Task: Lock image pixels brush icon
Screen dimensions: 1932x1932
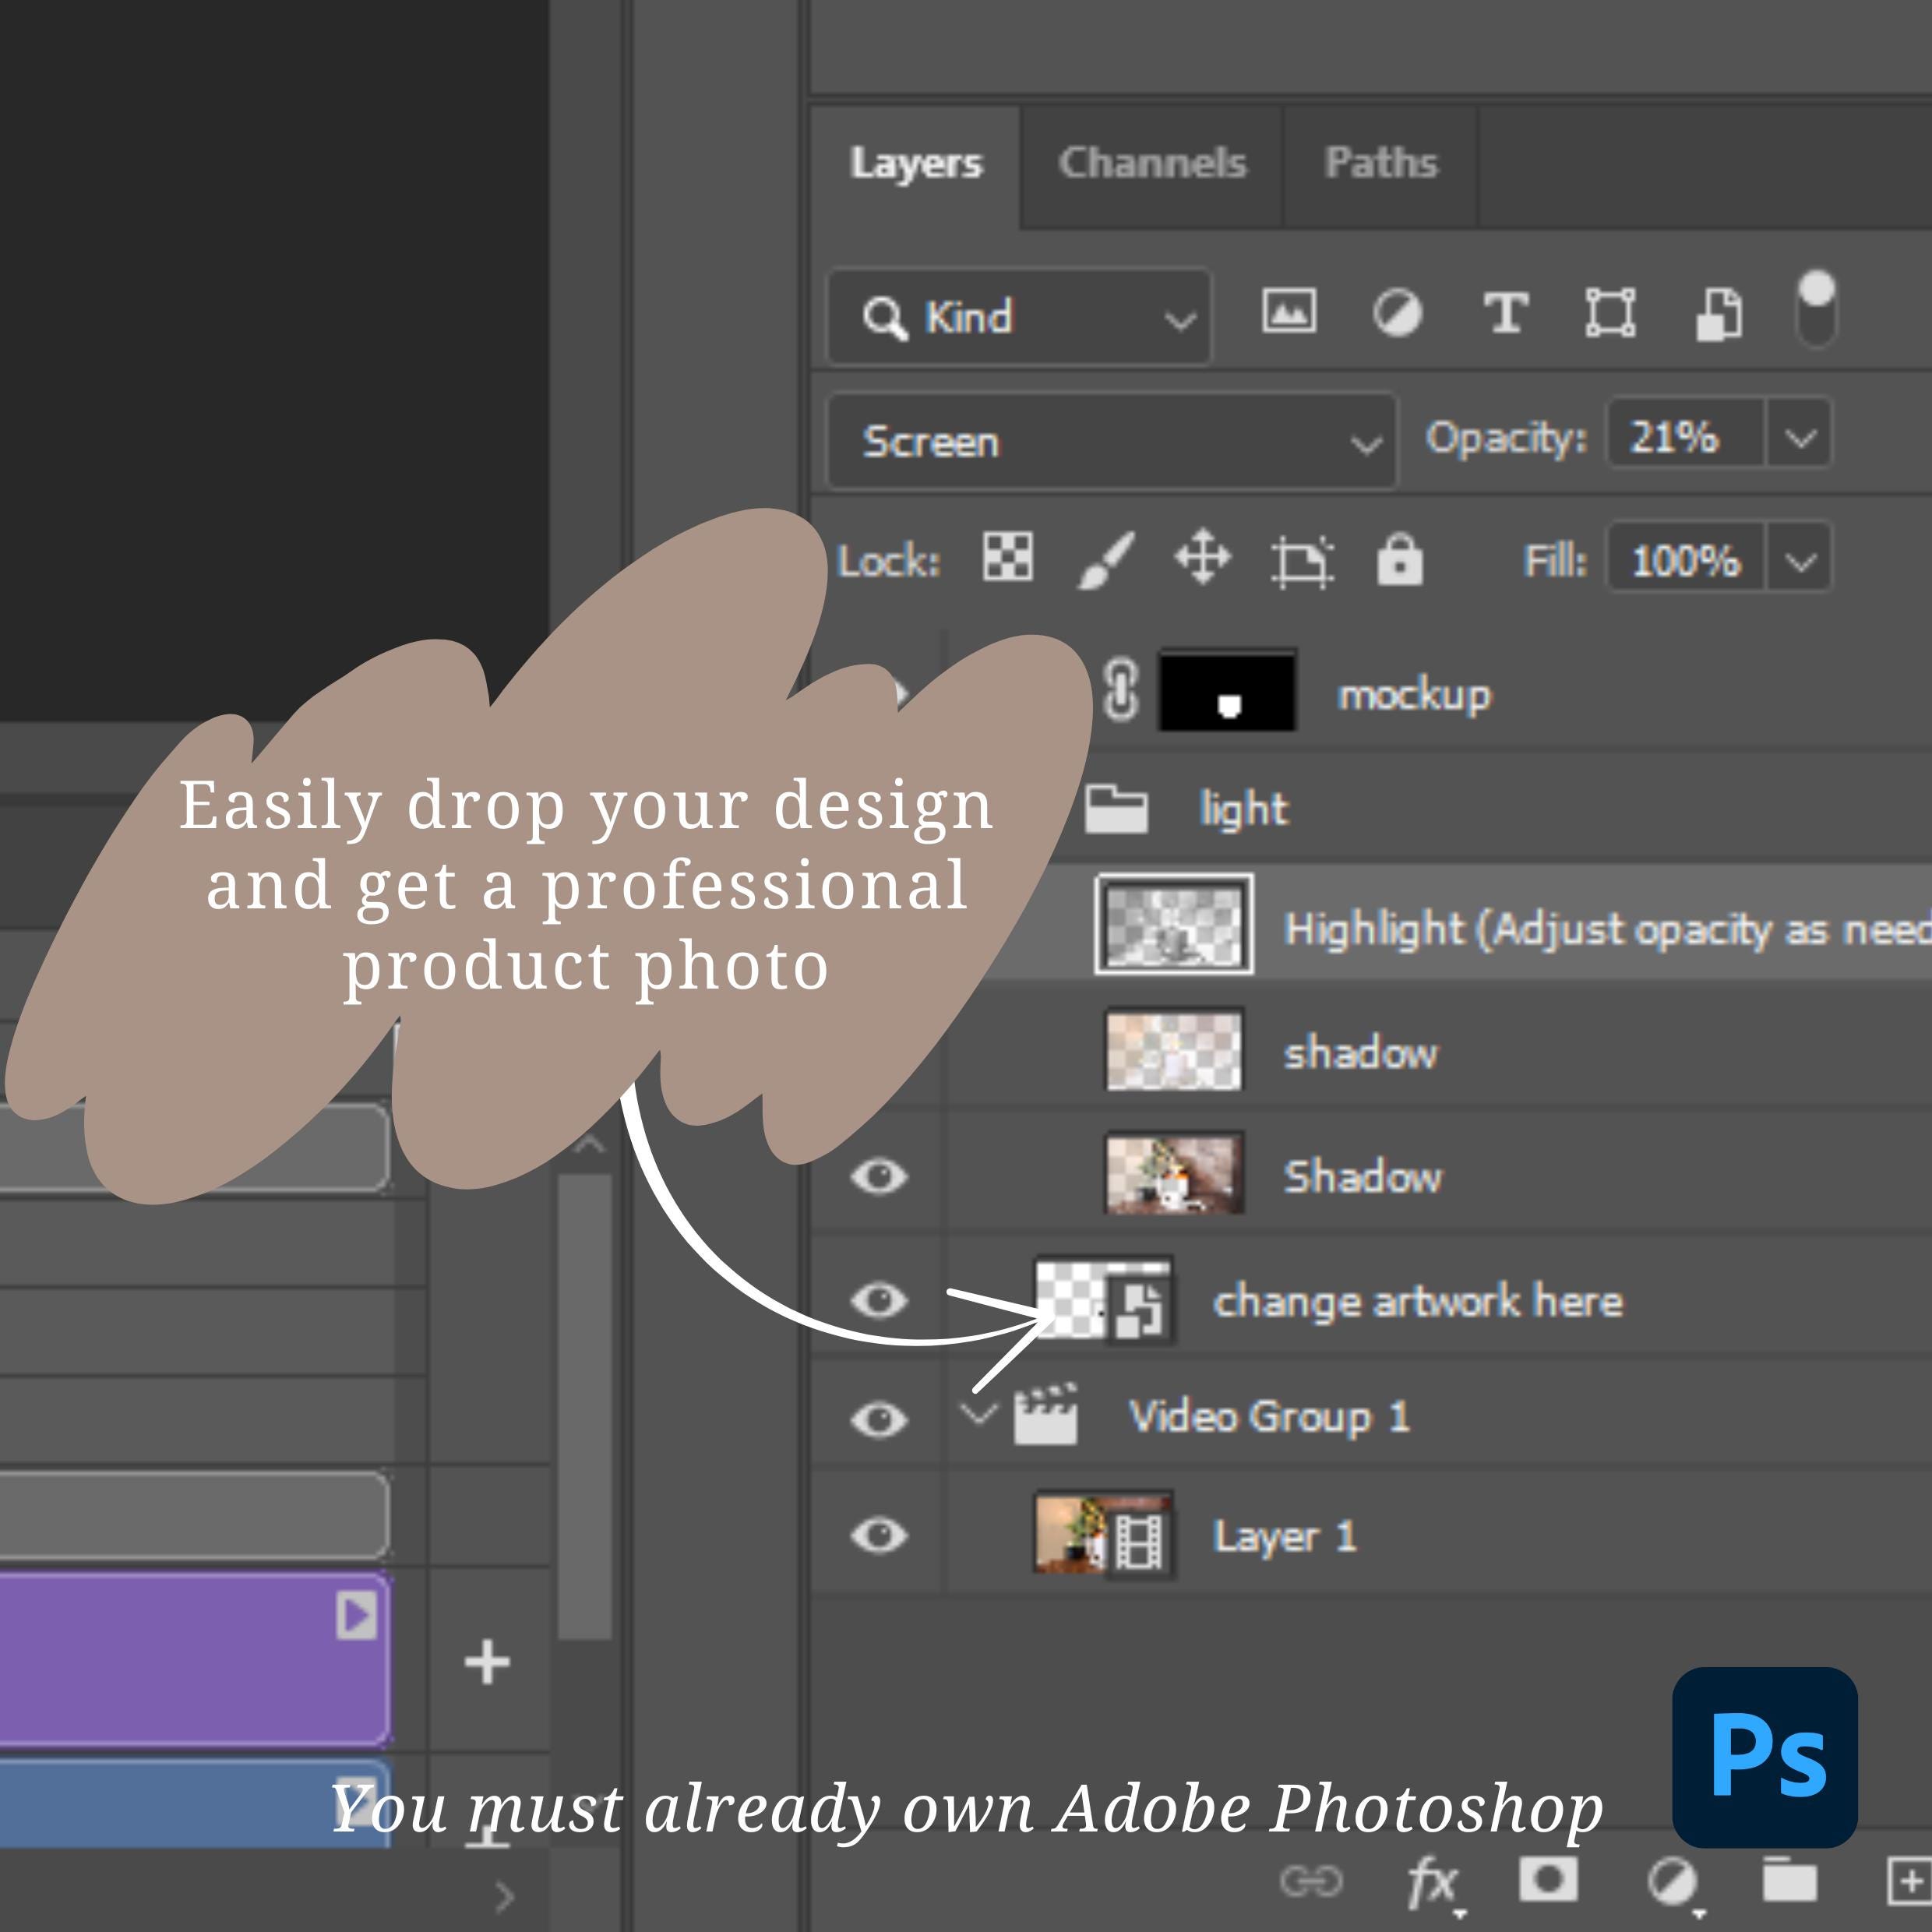Action: tap(1106, 560)
